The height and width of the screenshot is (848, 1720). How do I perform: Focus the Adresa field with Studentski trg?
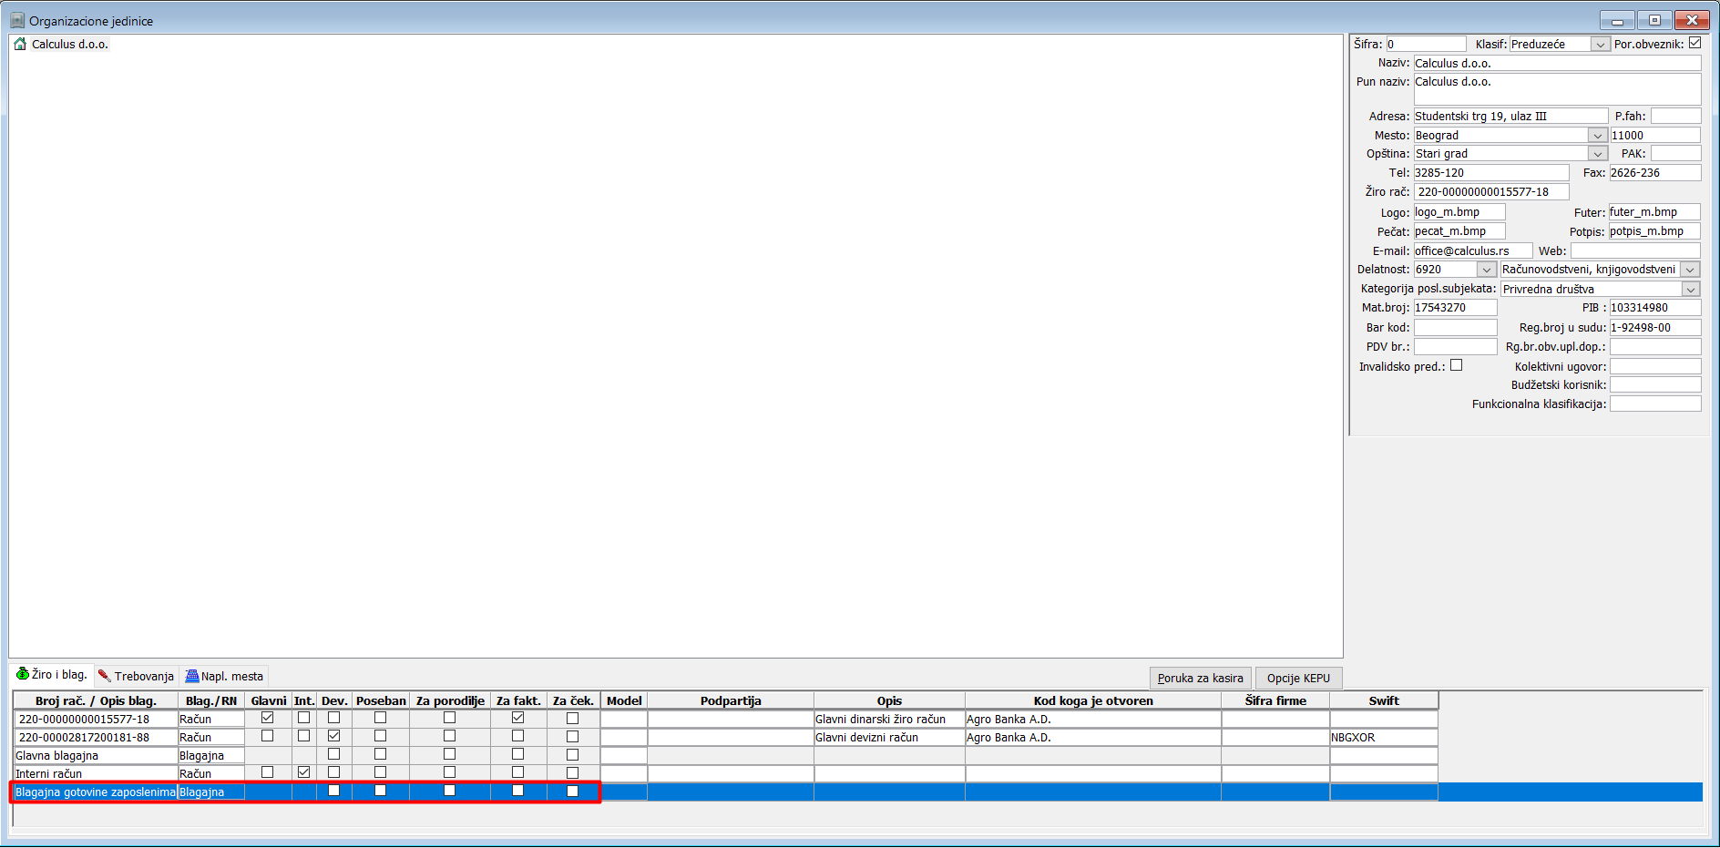[x=1510, y=116]
